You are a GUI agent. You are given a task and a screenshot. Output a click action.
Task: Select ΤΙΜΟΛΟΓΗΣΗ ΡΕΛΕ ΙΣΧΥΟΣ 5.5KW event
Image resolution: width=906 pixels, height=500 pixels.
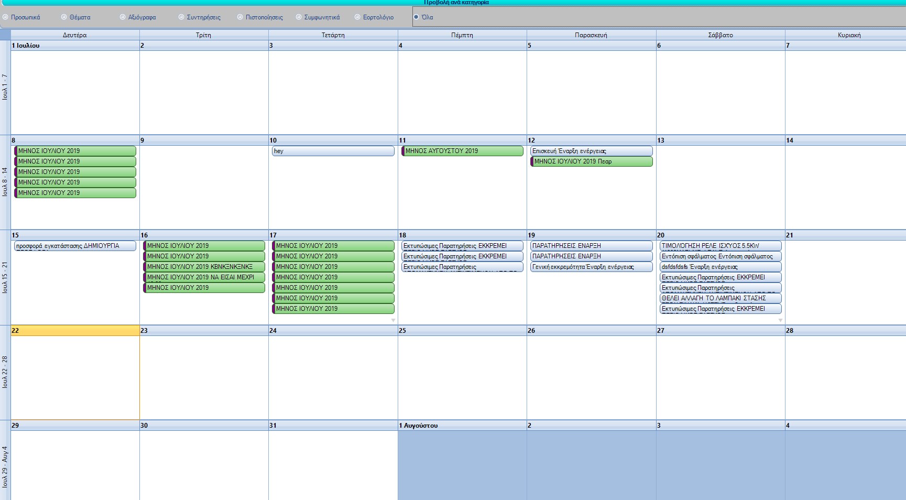pos(720,246)
